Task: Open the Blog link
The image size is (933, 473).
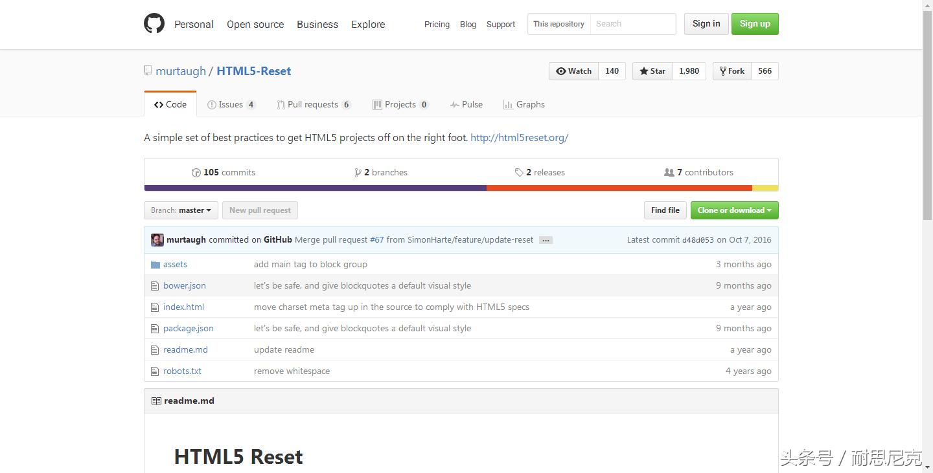Action: coord(468,24)
